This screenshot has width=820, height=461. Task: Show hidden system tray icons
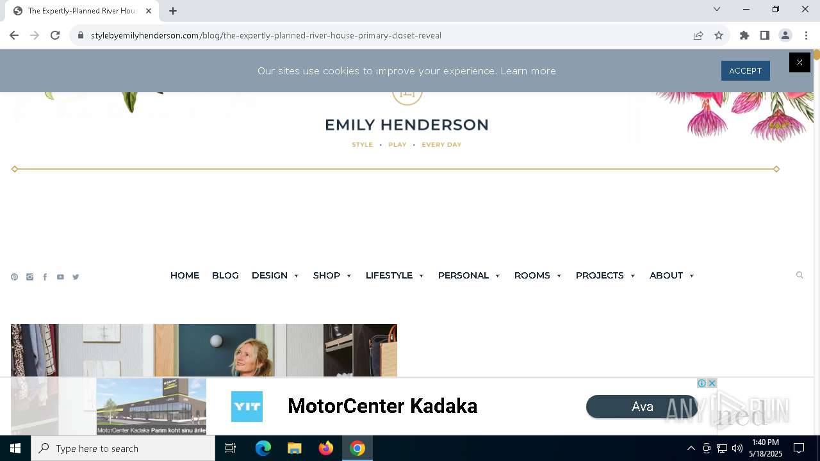691,448
